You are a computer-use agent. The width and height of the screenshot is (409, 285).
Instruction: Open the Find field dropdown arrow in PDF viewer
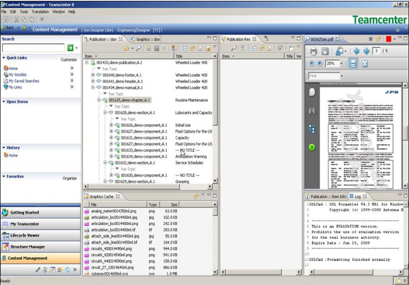[x=342, y=76]
